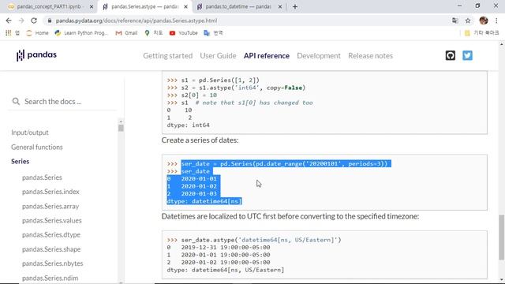Open the User Guide nav item
The image size is (505, 284).
[218, 56]
